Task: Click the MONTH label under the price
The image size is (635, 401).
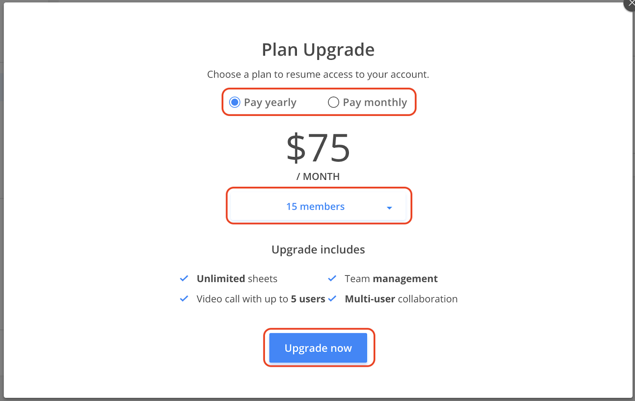Action: click(318, 177)
